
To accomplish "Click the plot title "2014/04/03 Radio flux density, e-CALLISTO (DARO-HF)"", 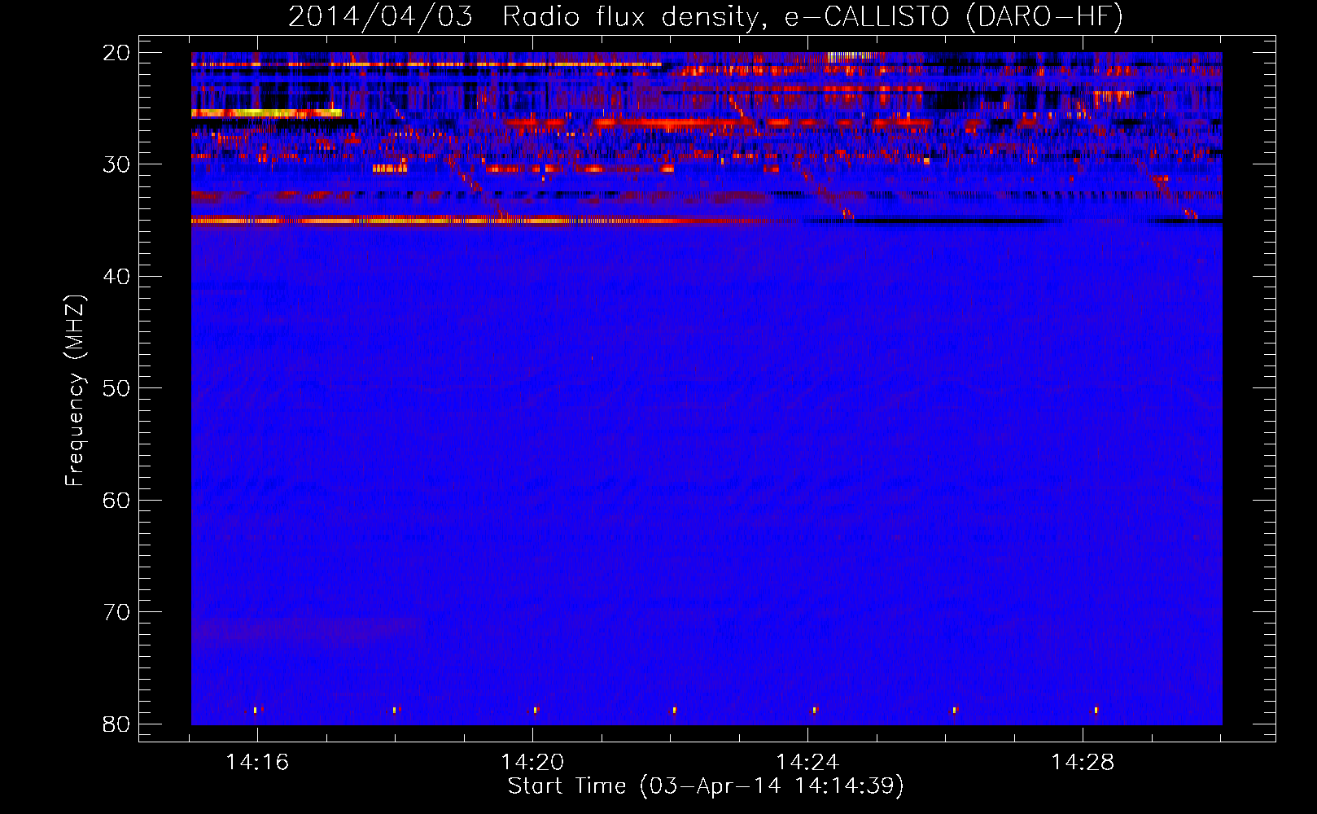I will 706,16.
